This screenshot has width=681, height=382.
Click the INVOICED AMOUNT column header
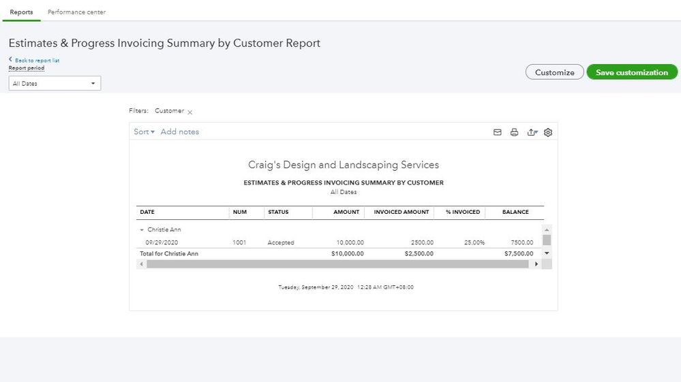tap(402, 212)
